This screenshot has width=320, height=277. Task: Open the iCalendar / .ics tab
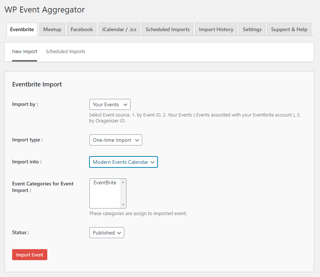119,29
